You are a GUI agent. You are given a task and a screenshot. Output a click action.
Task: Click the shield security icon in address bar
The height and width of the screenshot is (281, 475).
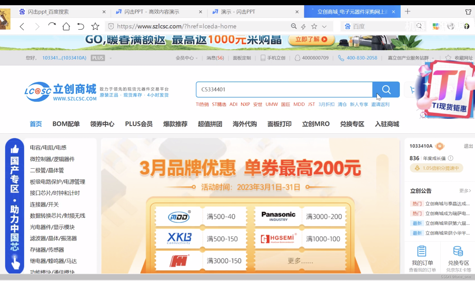pyautogui.click(x=111, y=26)
